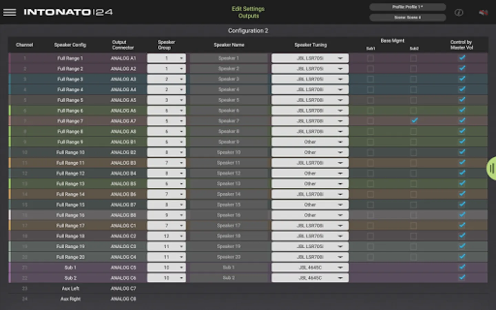Click the Speaker Config column header
The height and width of the screenshot is (310, 496).
[x=70, y=45]
